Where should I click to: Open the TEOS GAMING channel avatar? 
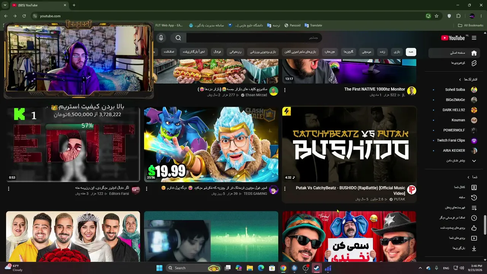tap(274, 190)
